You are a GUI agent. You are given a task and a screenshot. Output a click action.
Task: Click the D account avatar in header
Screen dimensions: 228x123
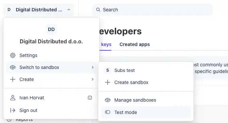(9, 10)
